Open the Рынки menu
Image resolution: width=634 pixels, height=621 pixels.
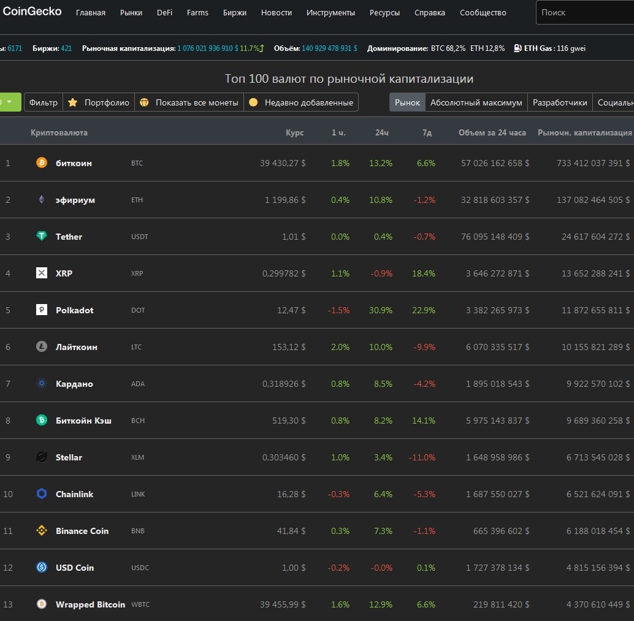[x=131, y=12]
